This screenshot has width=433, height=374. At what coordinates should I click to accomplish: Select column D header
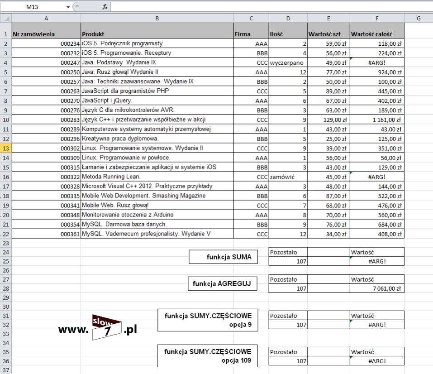(288, 19)
